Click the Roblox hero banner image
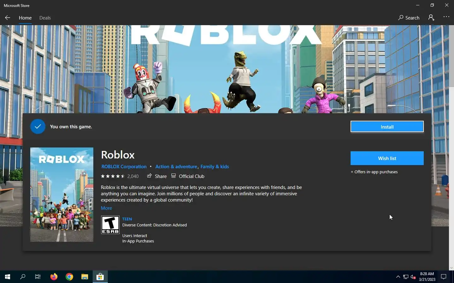The image size is (454, 283). tap(224, 69)
